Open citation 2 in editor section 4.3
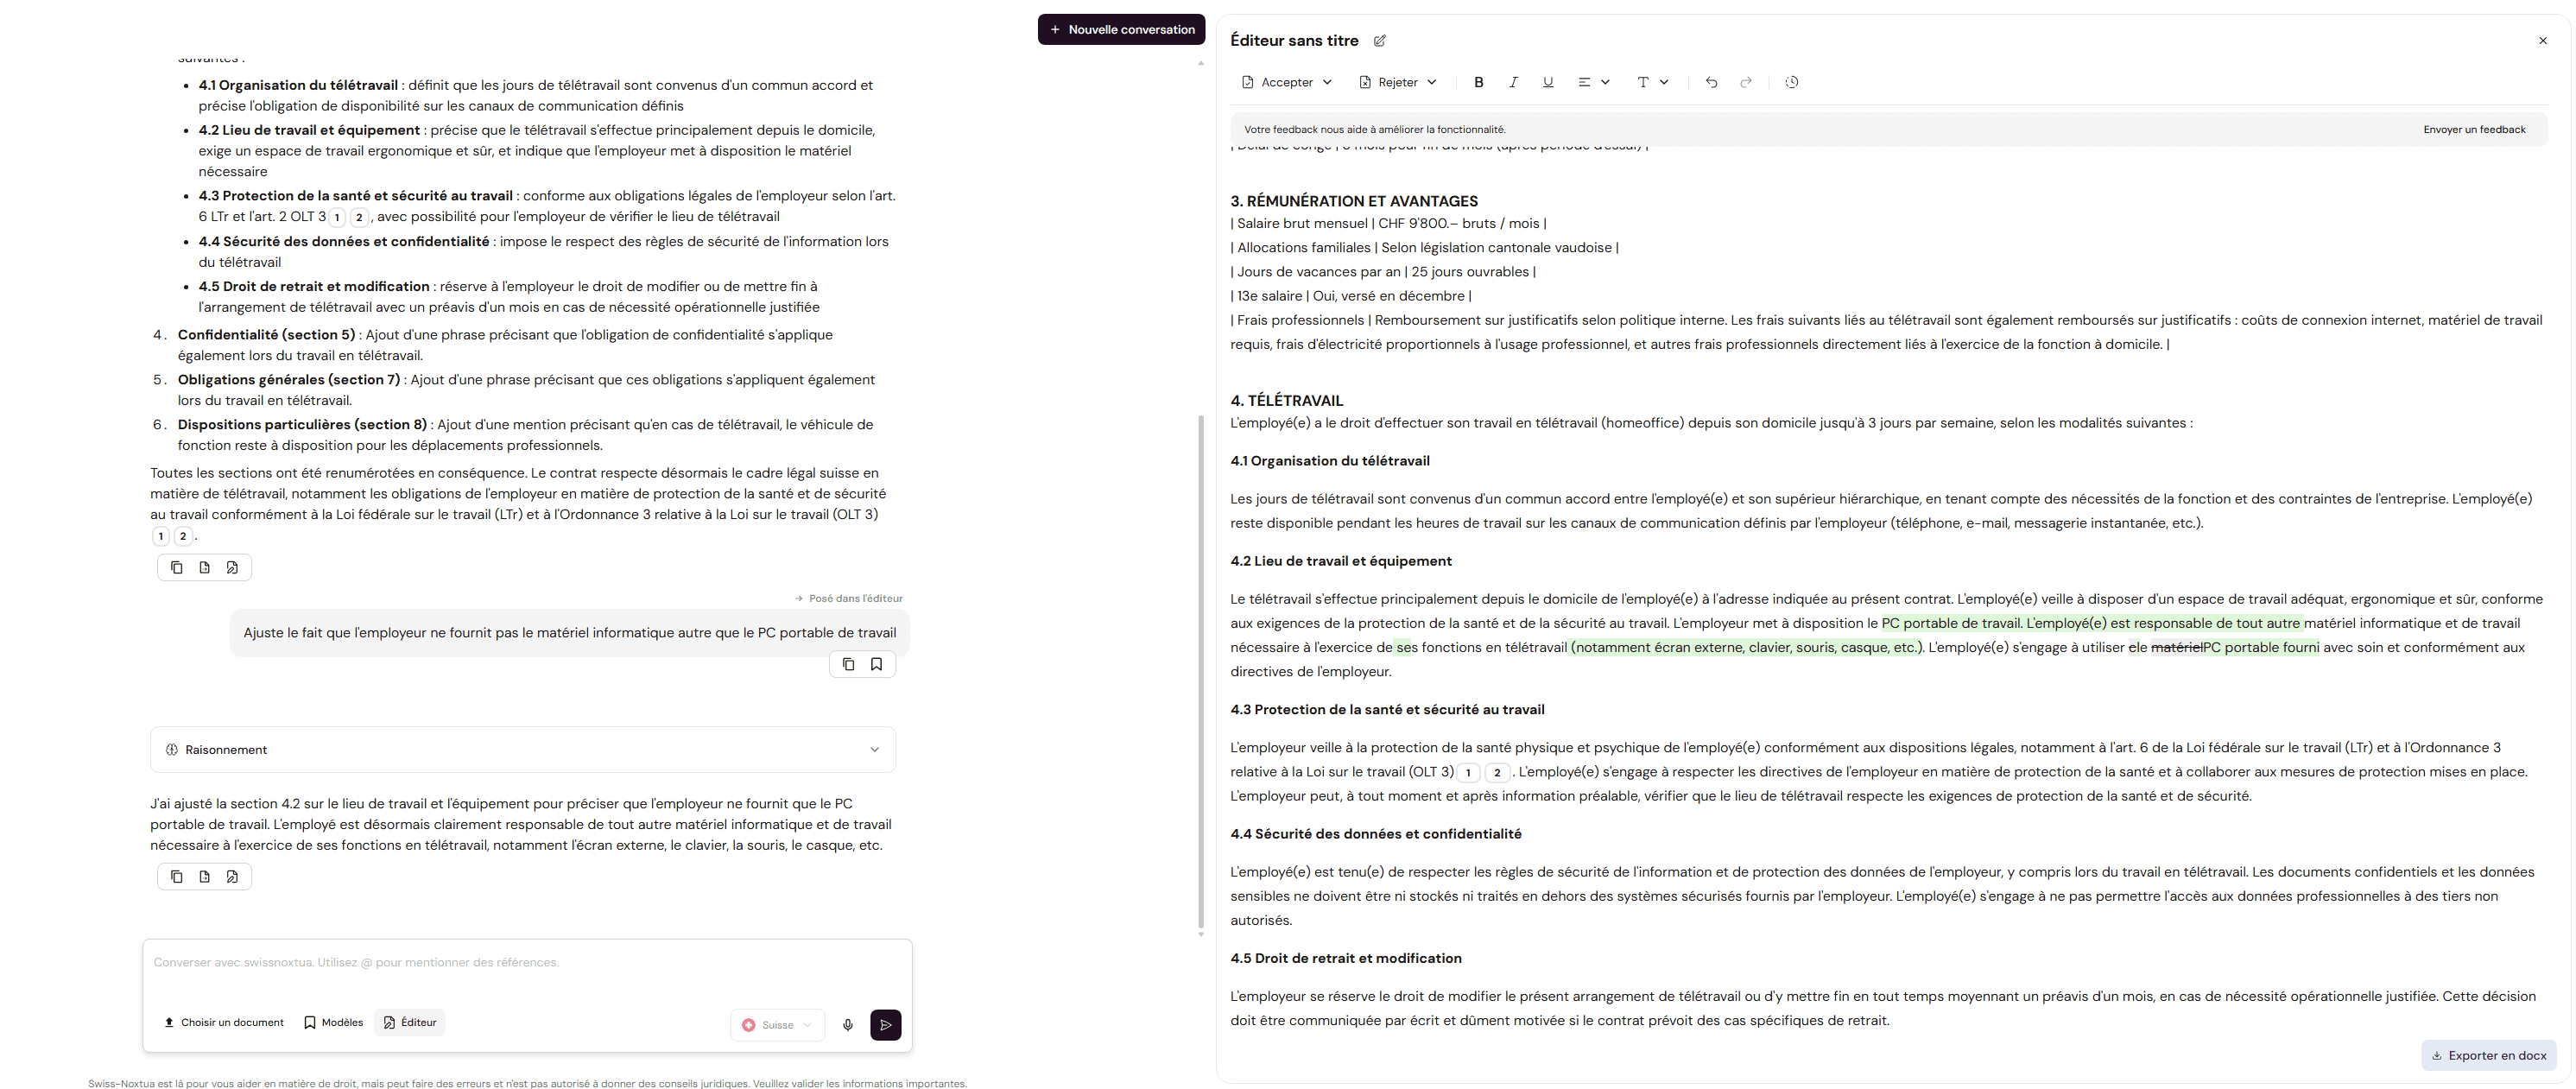 click(1497, 773)
